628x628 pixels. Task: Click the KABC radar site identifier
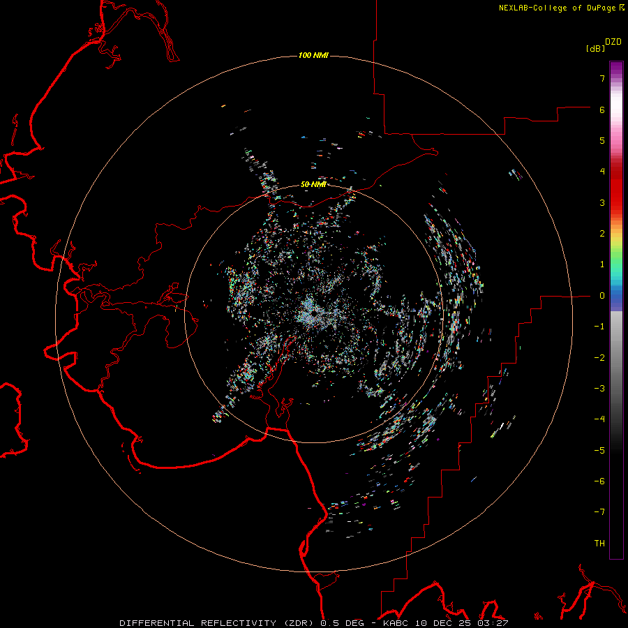click(396, 623)
